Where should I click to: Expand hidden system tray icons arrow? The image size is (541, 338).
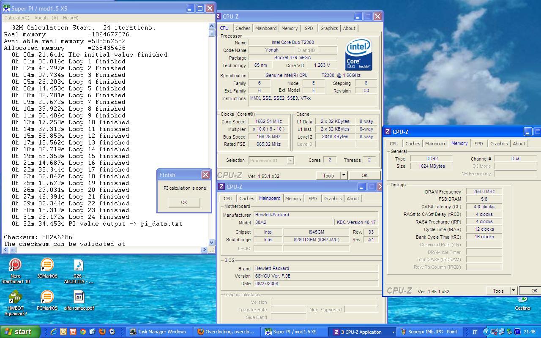coord(486,332)
